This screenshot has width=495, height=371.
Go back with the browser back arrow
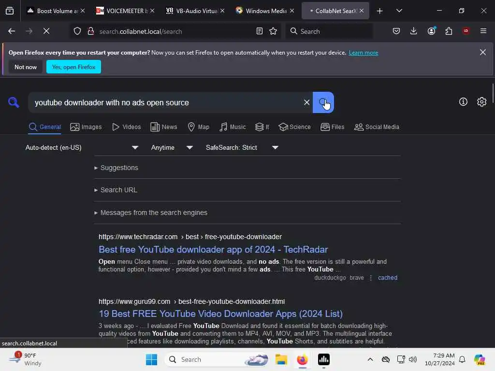(12, 31)
